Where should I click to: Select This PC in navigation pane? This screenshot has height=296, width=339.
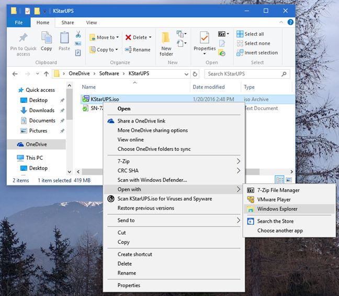coord(30,158)
